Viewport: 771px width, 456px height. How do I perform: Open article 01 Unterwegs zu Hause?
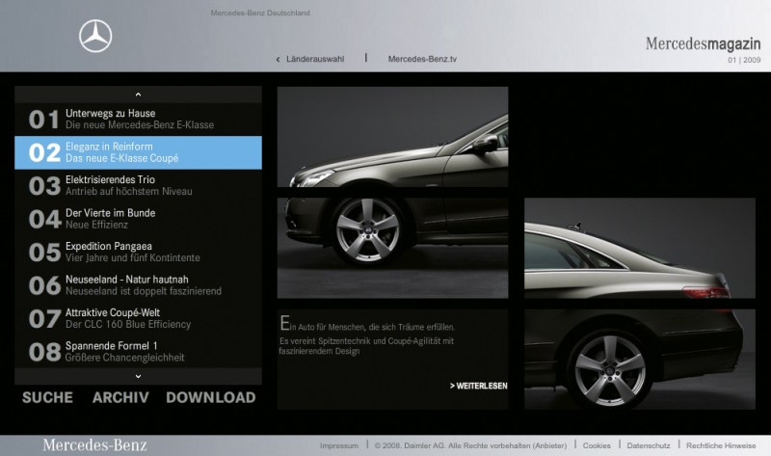tap(138, 120)
